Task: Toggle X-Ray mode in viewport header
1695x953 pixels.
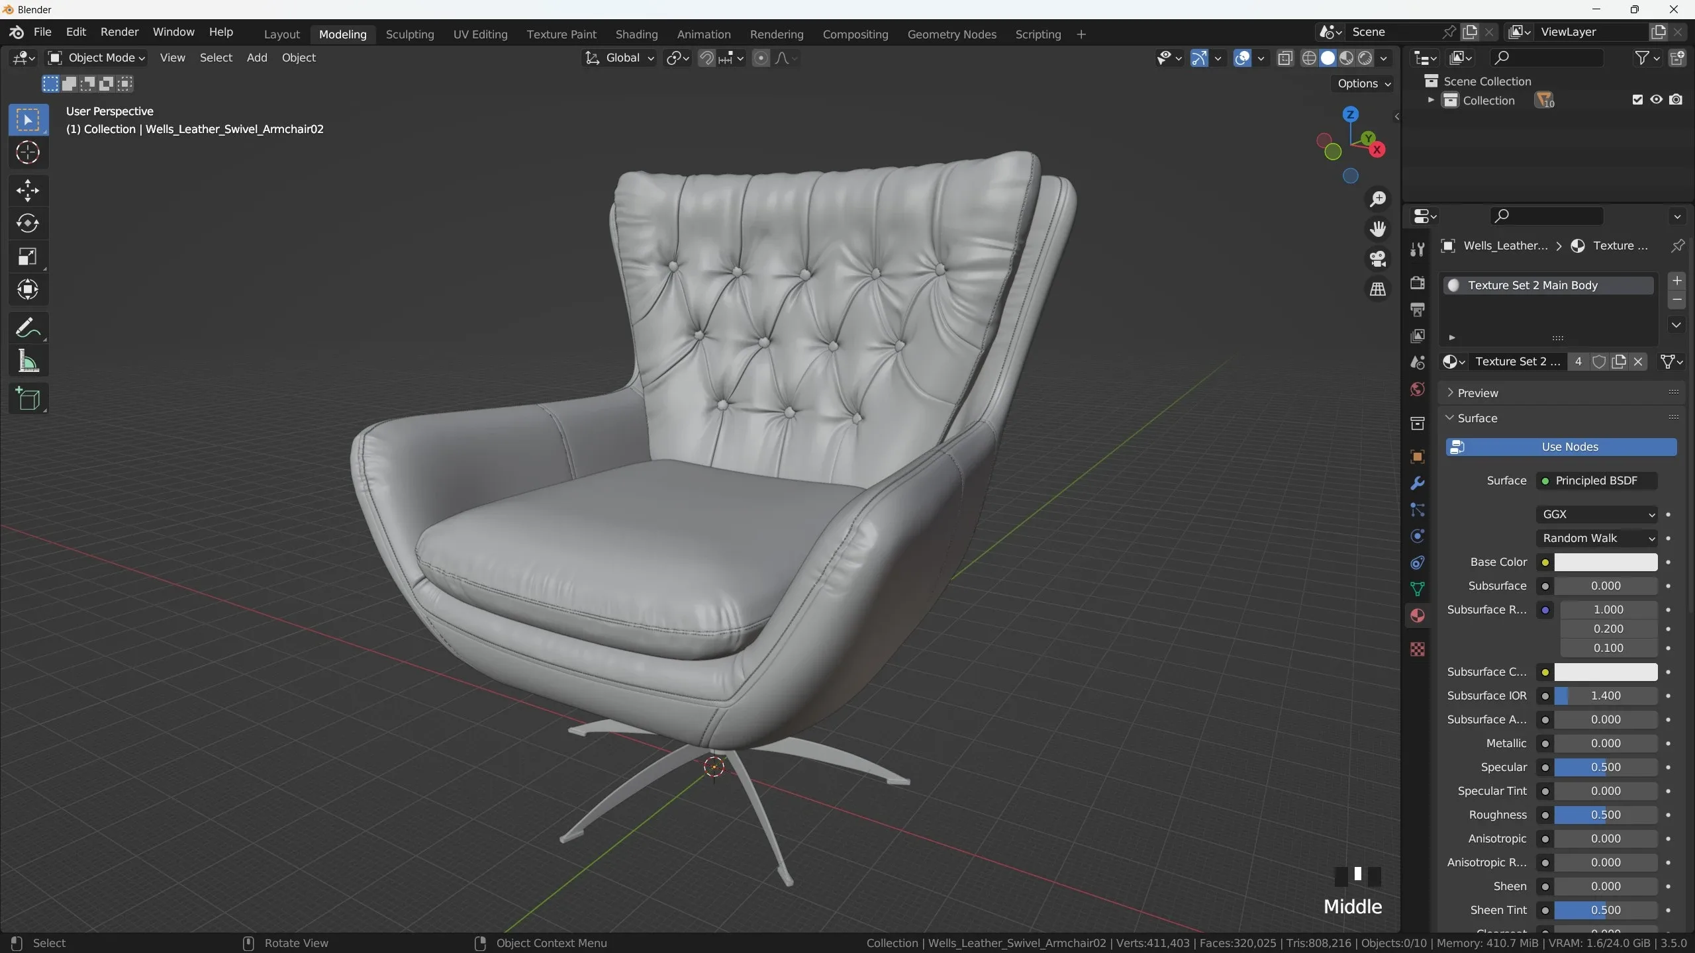Action: (1285, 58)
